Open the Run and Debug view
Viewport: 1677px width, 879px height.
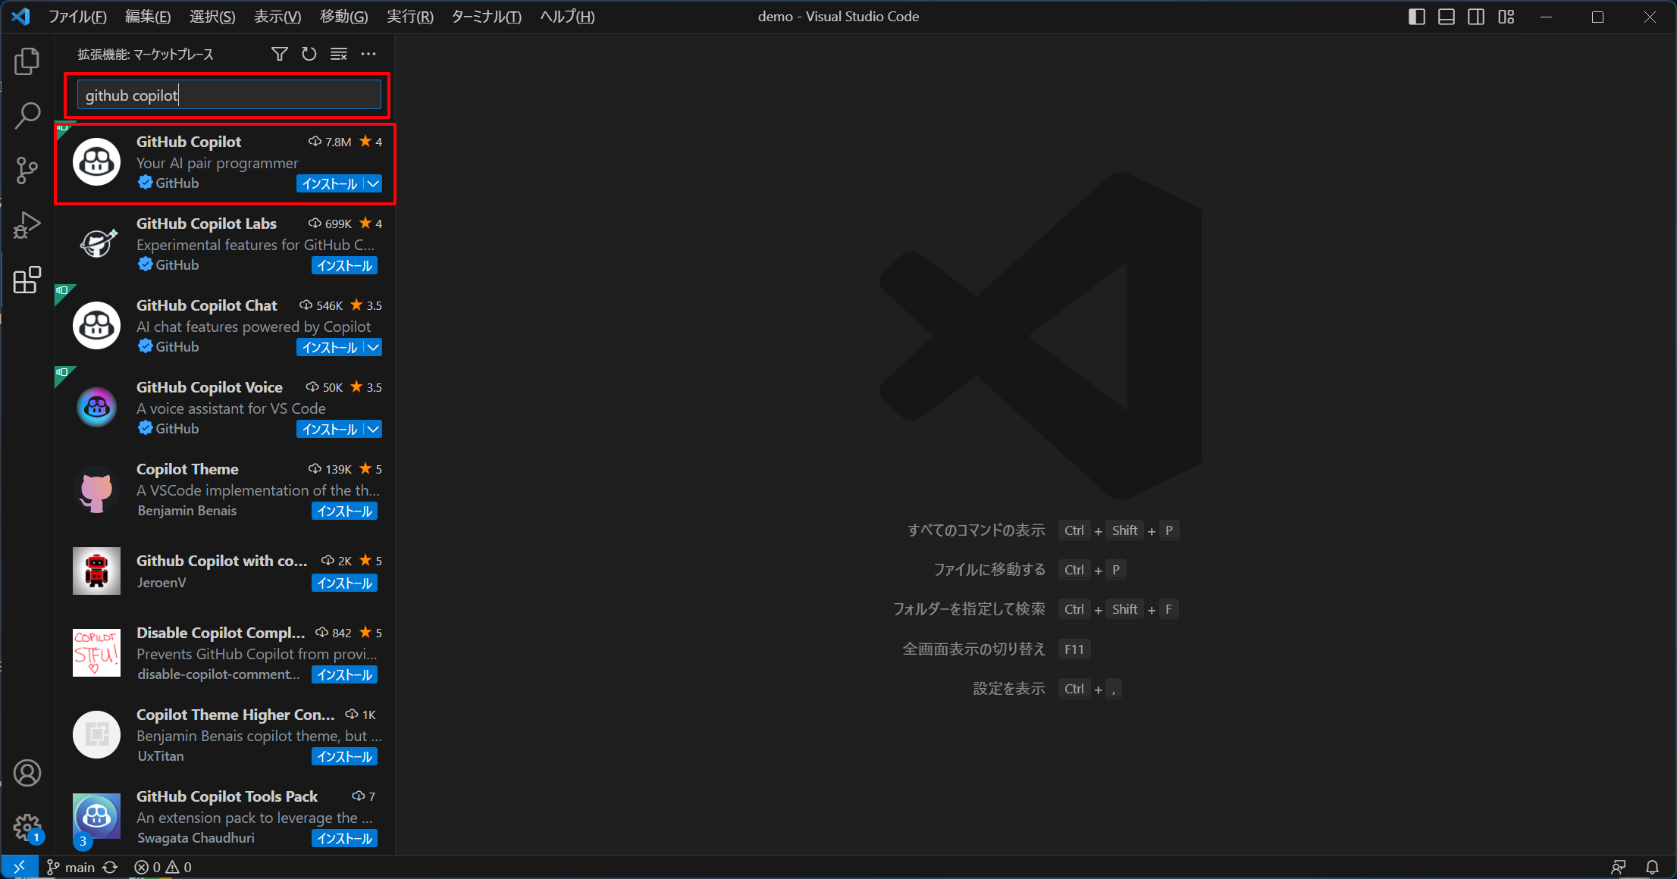27,225
